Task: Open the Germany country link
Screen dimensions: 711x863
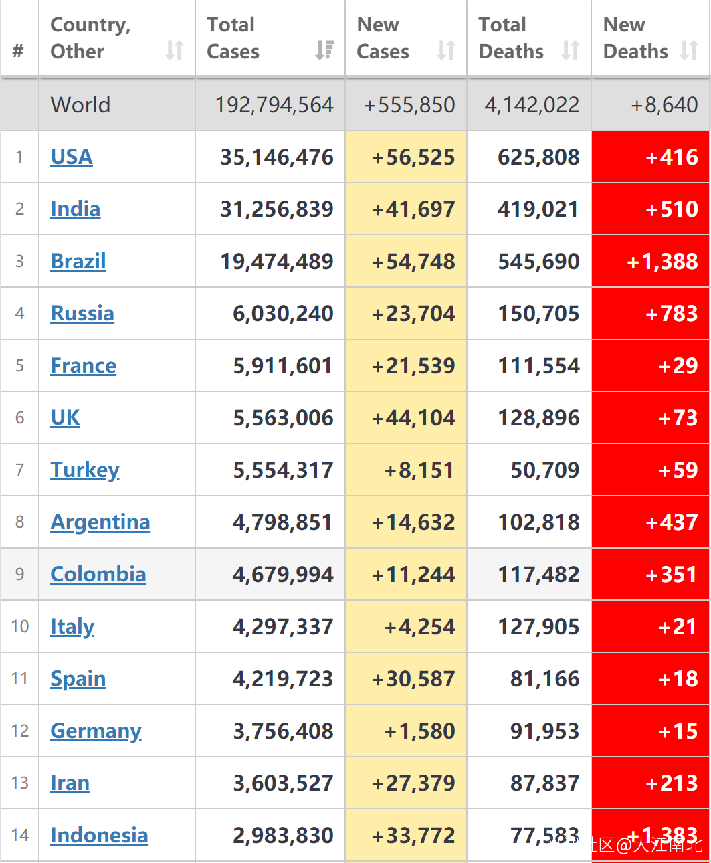Action: 96,731
